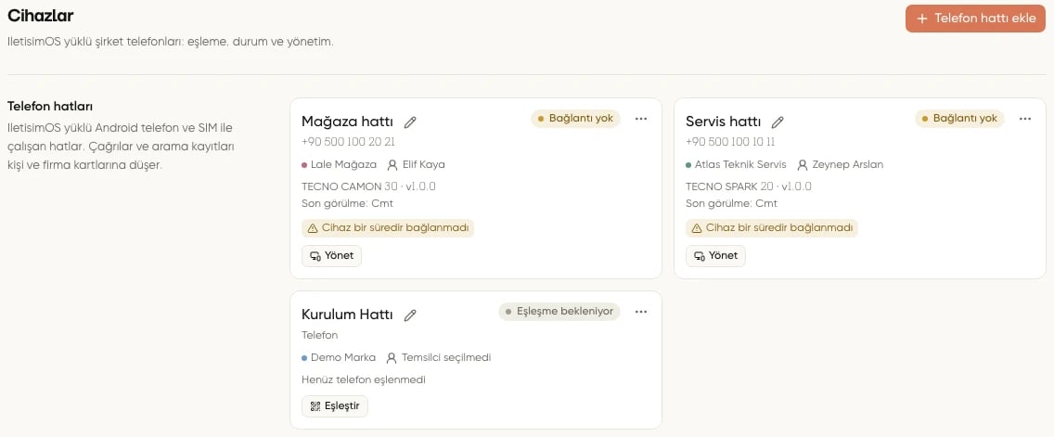Click the Temsilci seçilmedi person icon
Screen dimensions: 1054x437
tap(392, 357)
